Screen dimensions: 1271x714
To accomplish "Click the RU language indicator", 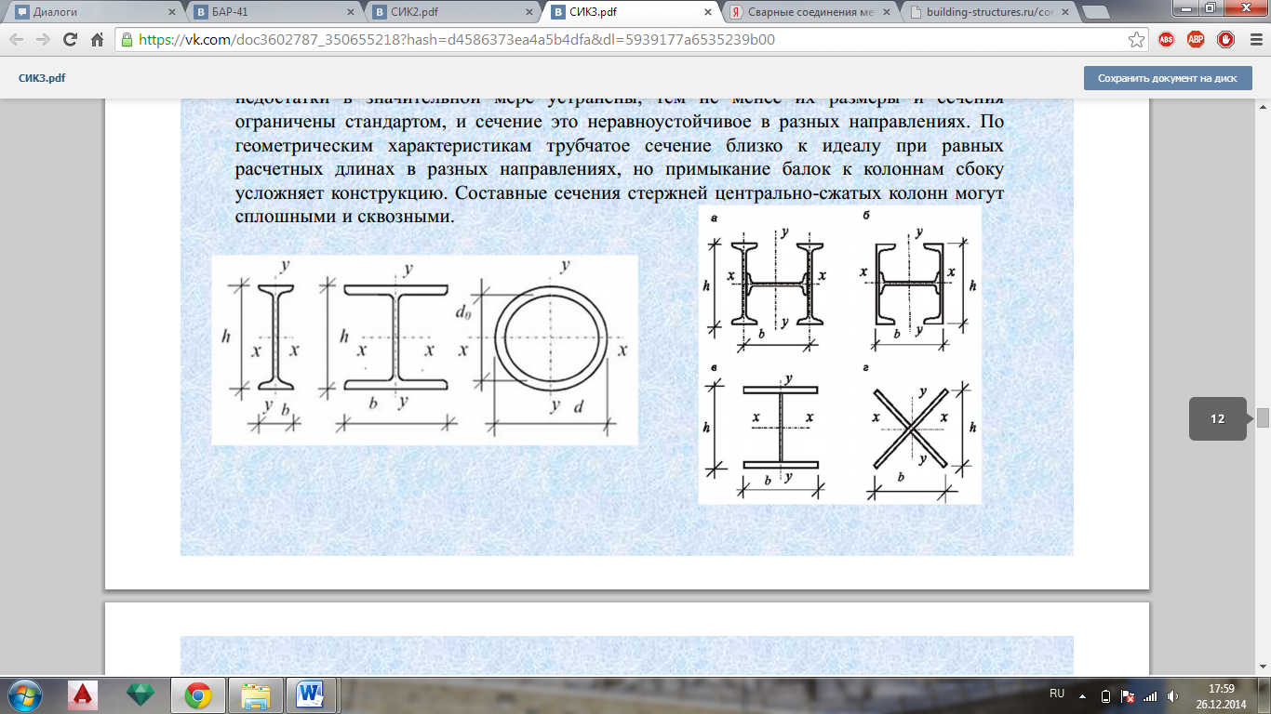I will [1057, 694].
